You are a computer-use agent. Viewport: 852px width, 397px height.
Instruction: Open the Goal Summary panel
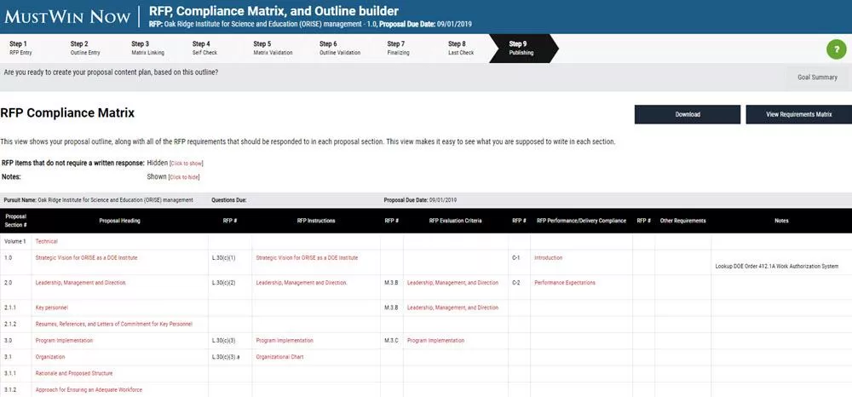[x=817, y=78]
